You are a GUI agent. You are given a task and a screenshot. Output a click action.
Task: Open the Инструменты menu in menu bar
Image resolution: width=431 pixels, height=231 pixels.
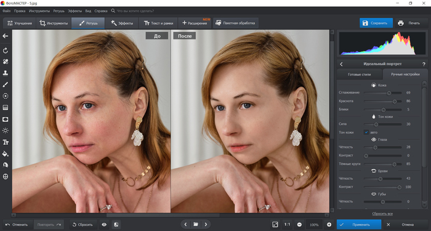click(x=39, y=11)
